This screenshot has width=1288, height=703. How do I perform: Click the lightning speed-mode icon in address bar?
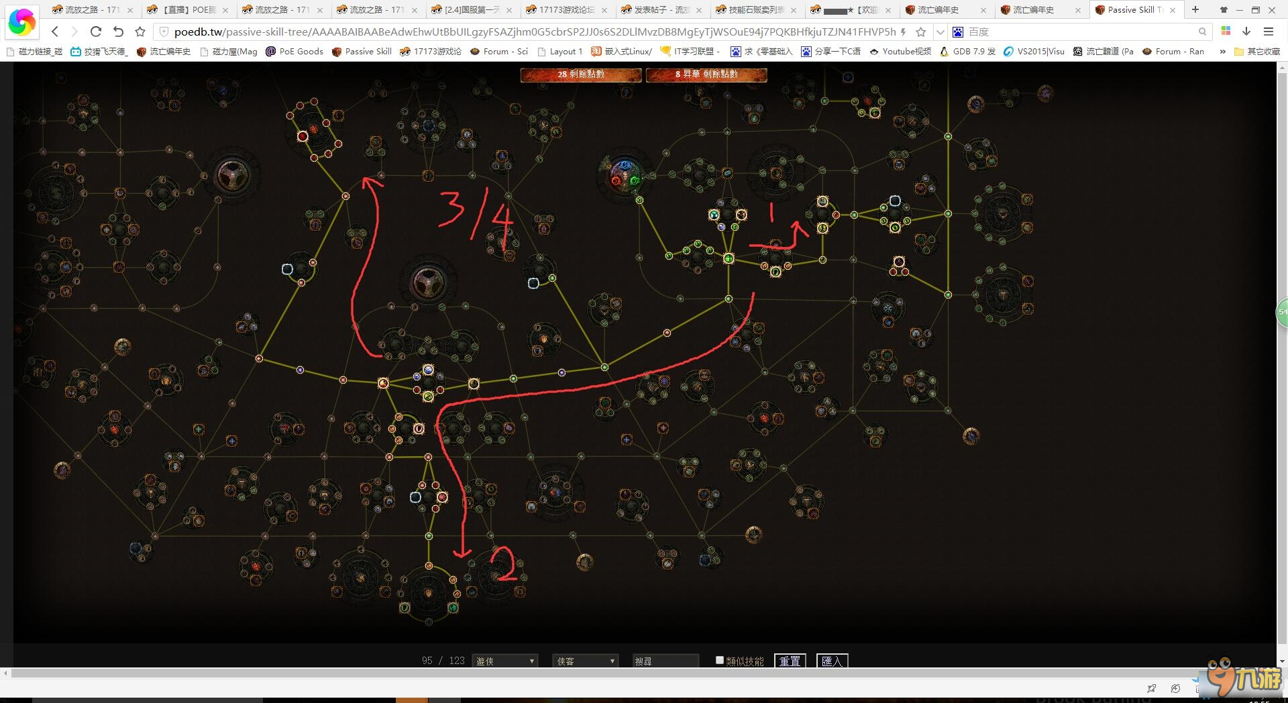(x=904, y=32)
